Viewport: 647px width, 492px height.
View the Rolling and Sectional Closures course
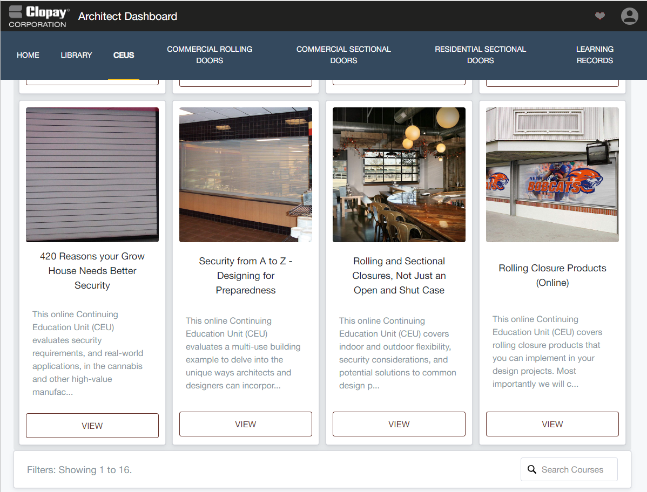pos(399,424)
